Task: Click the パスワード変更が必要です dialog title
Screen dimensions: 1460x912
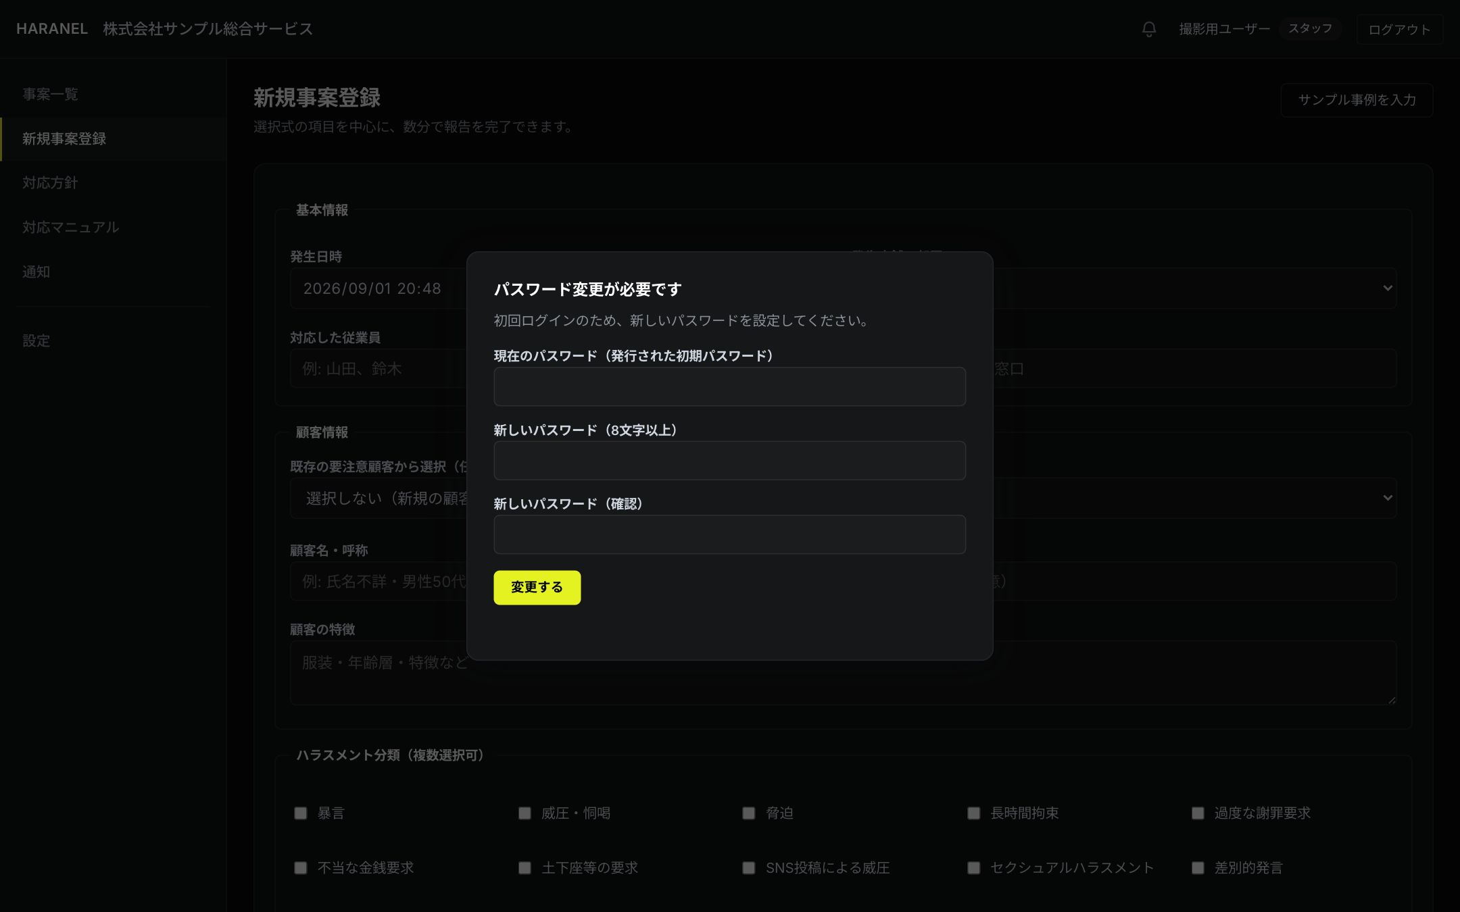Action: click(587, 289)
